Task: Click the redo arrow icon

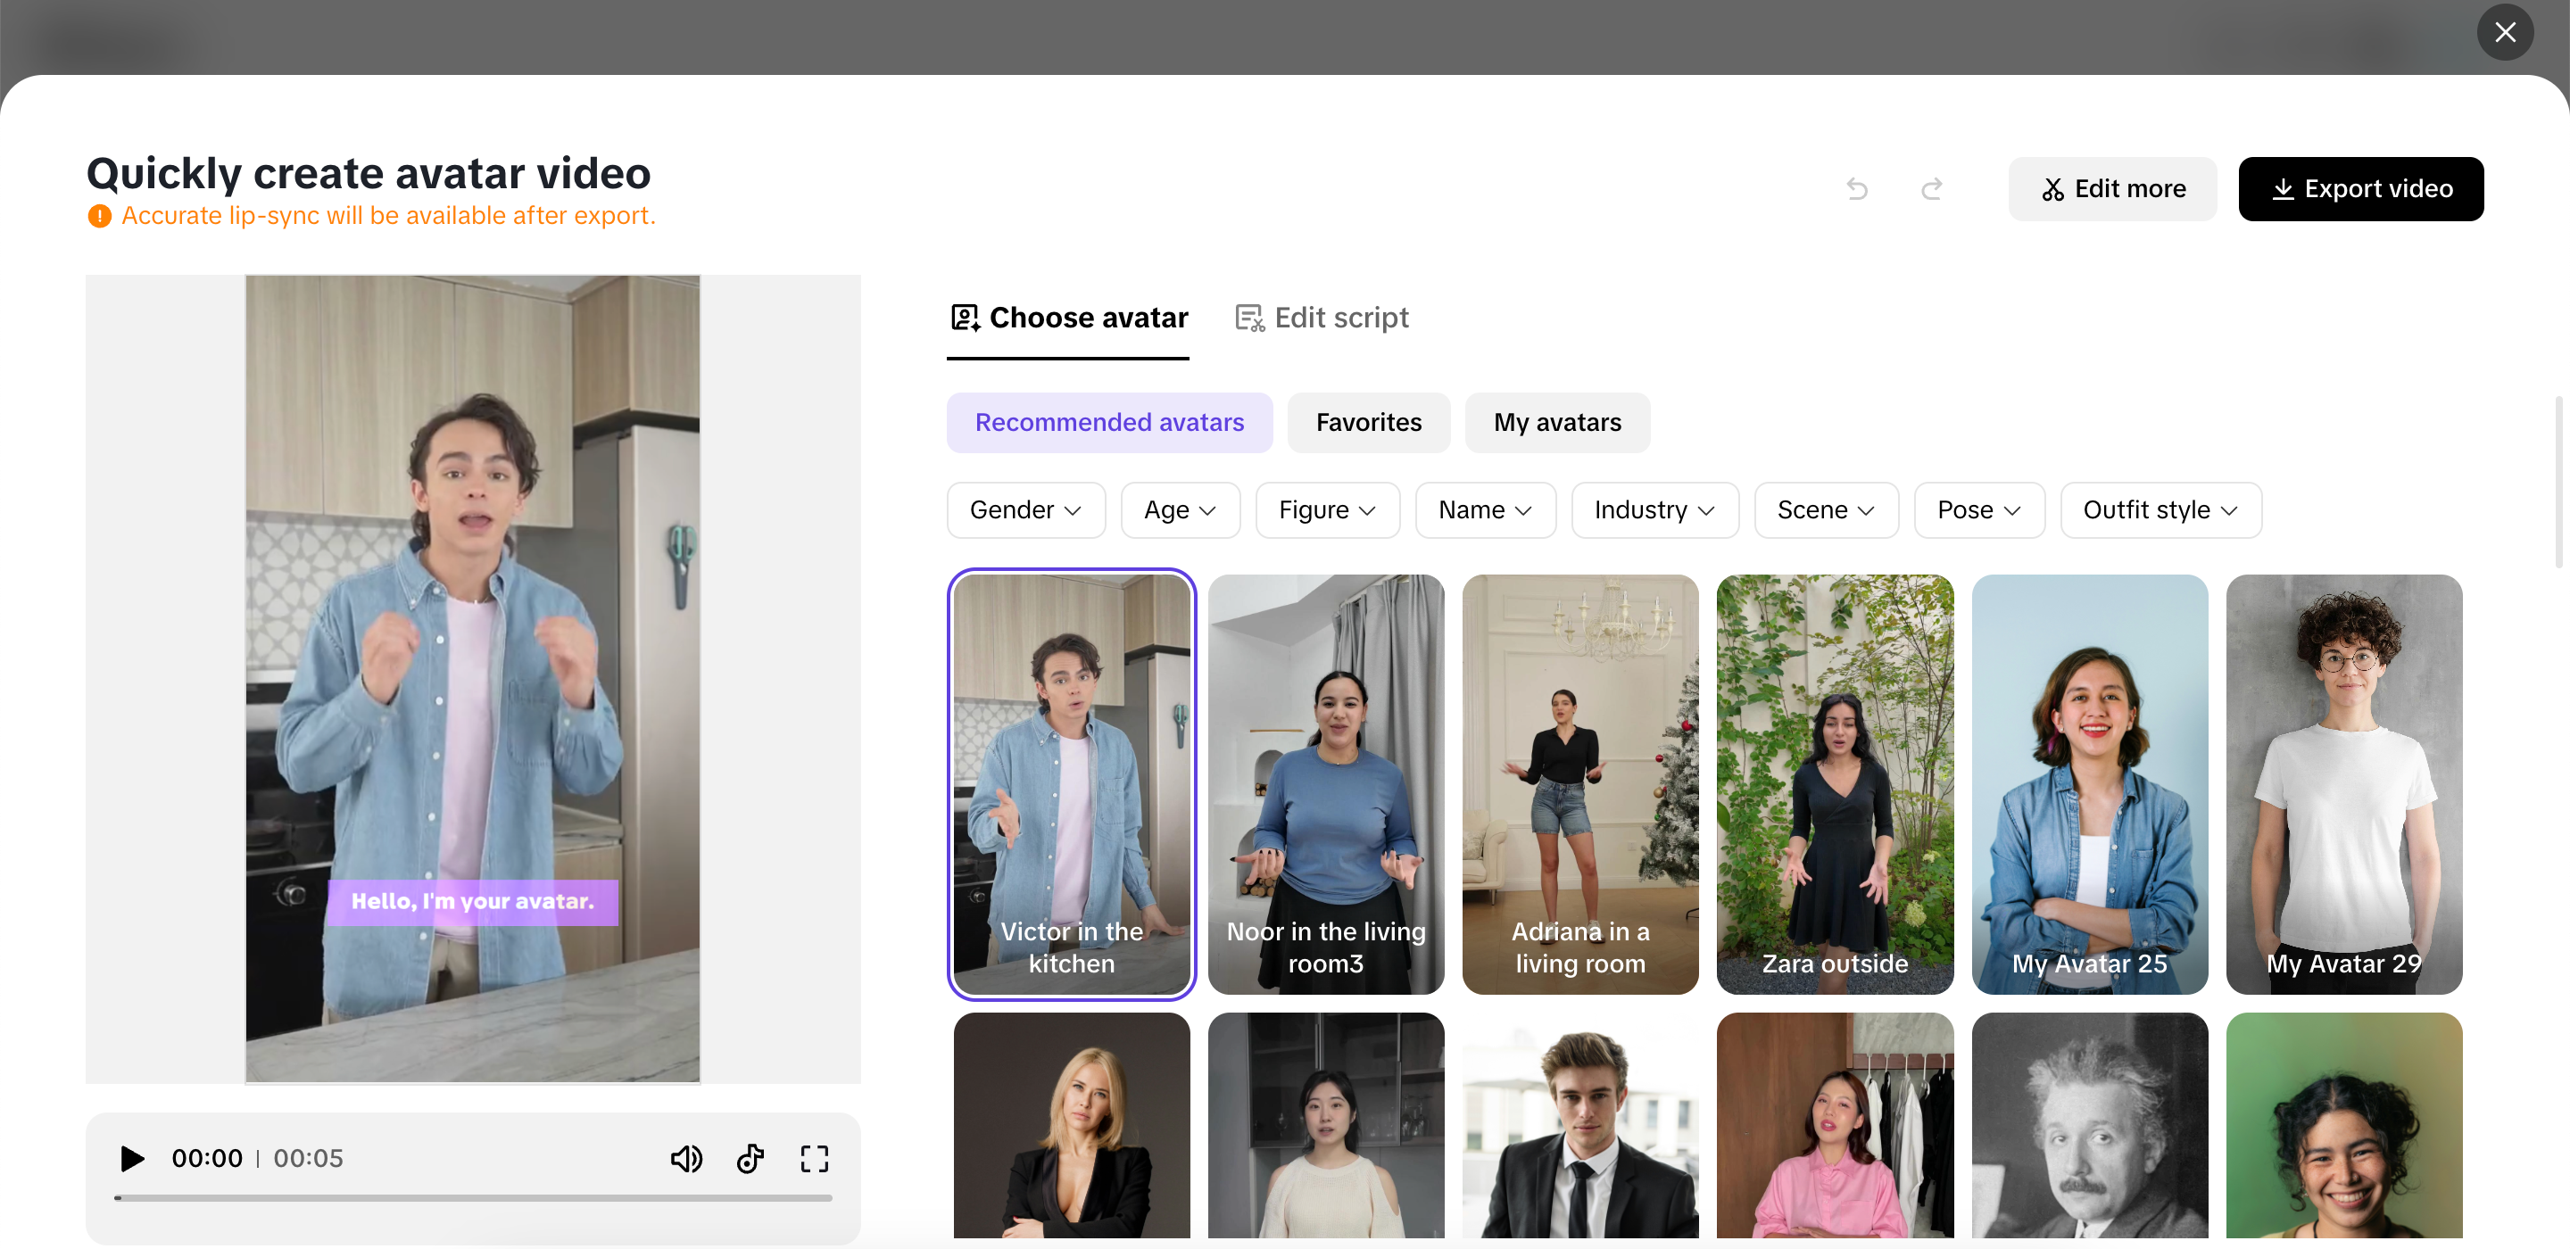Action: pyautogui.click(x=1931, y=188)
